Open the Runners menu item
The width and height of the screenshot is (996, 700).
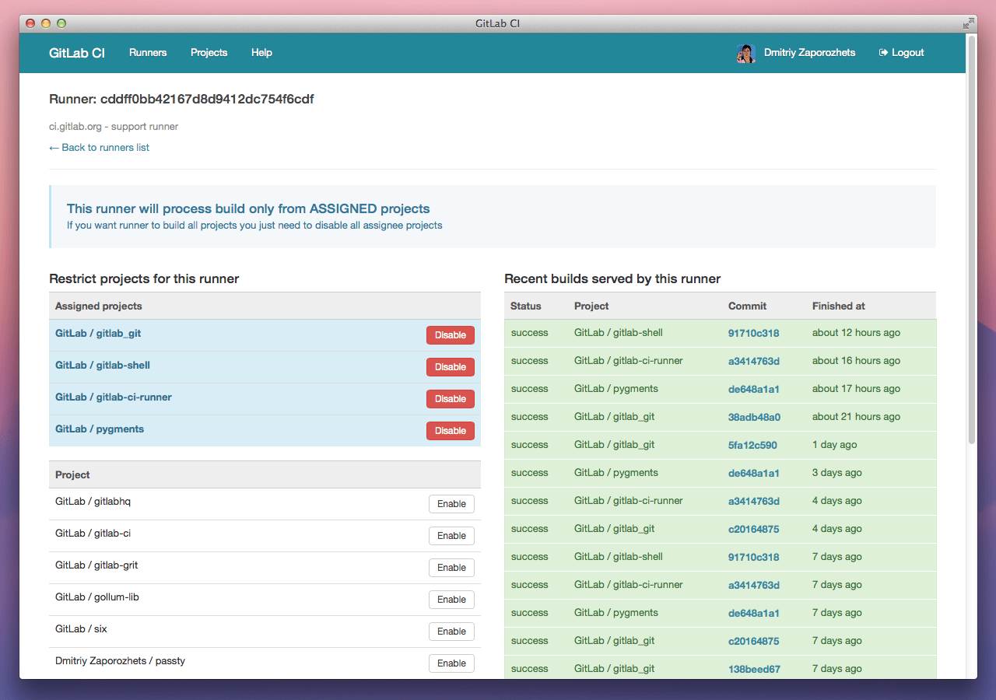[148, 52]
